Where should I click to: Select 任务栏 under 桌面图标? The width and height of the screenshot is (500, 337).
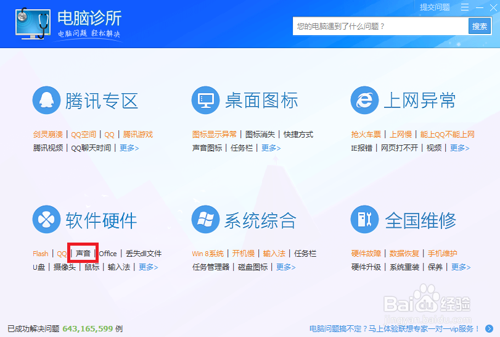(x=242, y=148)
